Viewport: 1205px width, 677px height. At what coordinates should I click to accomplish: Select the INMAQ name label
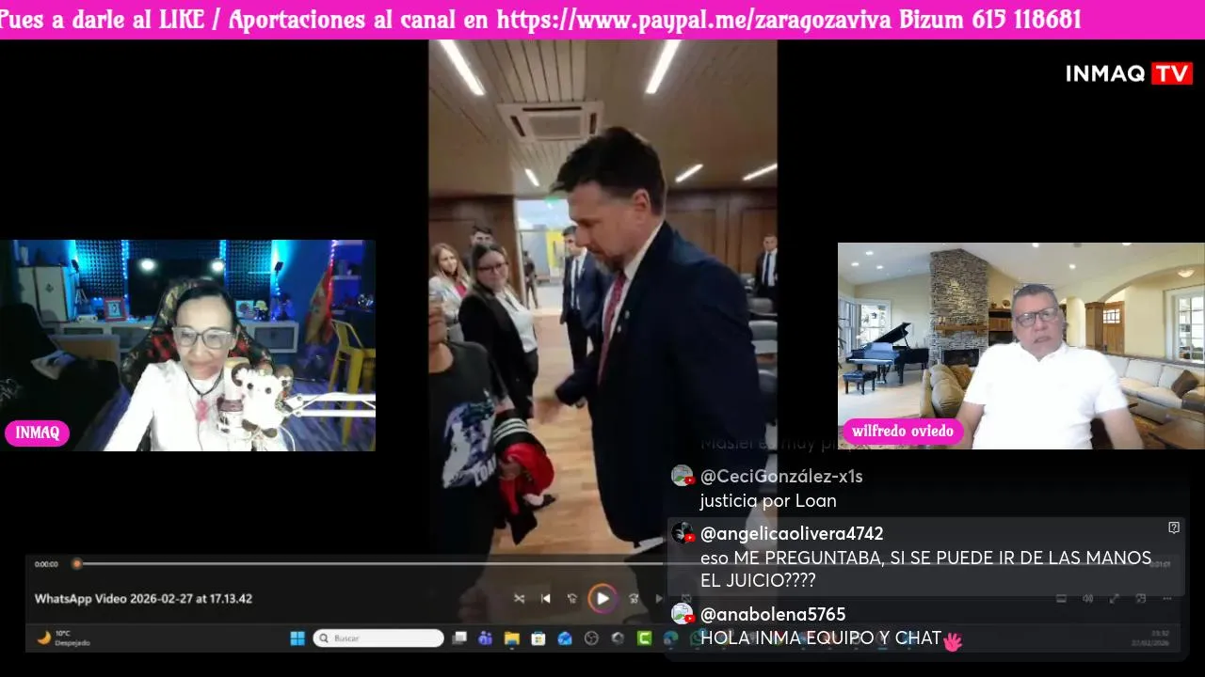(37, 433)
